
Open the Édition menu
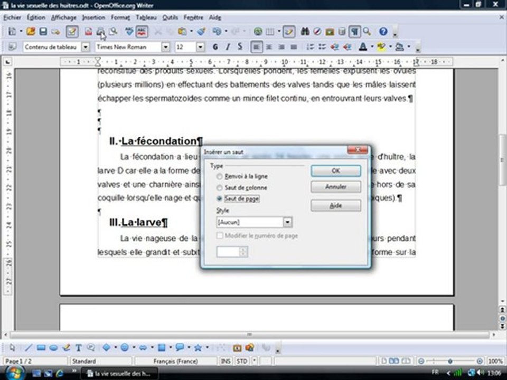(36, 17)
